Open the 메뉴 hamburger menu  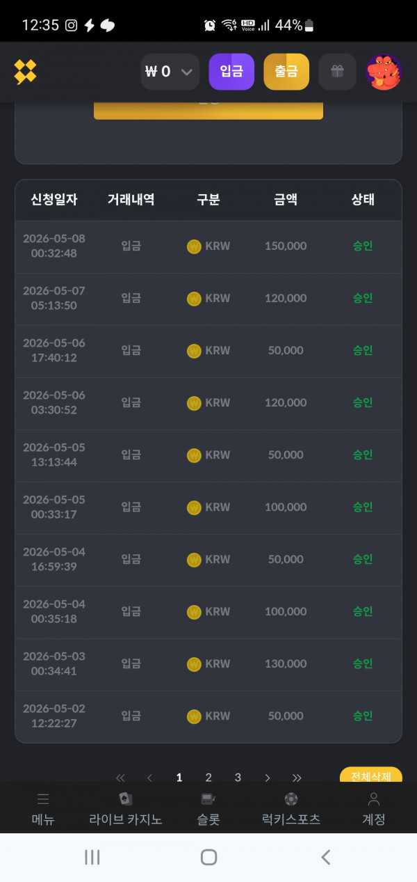tap(43, 810)
